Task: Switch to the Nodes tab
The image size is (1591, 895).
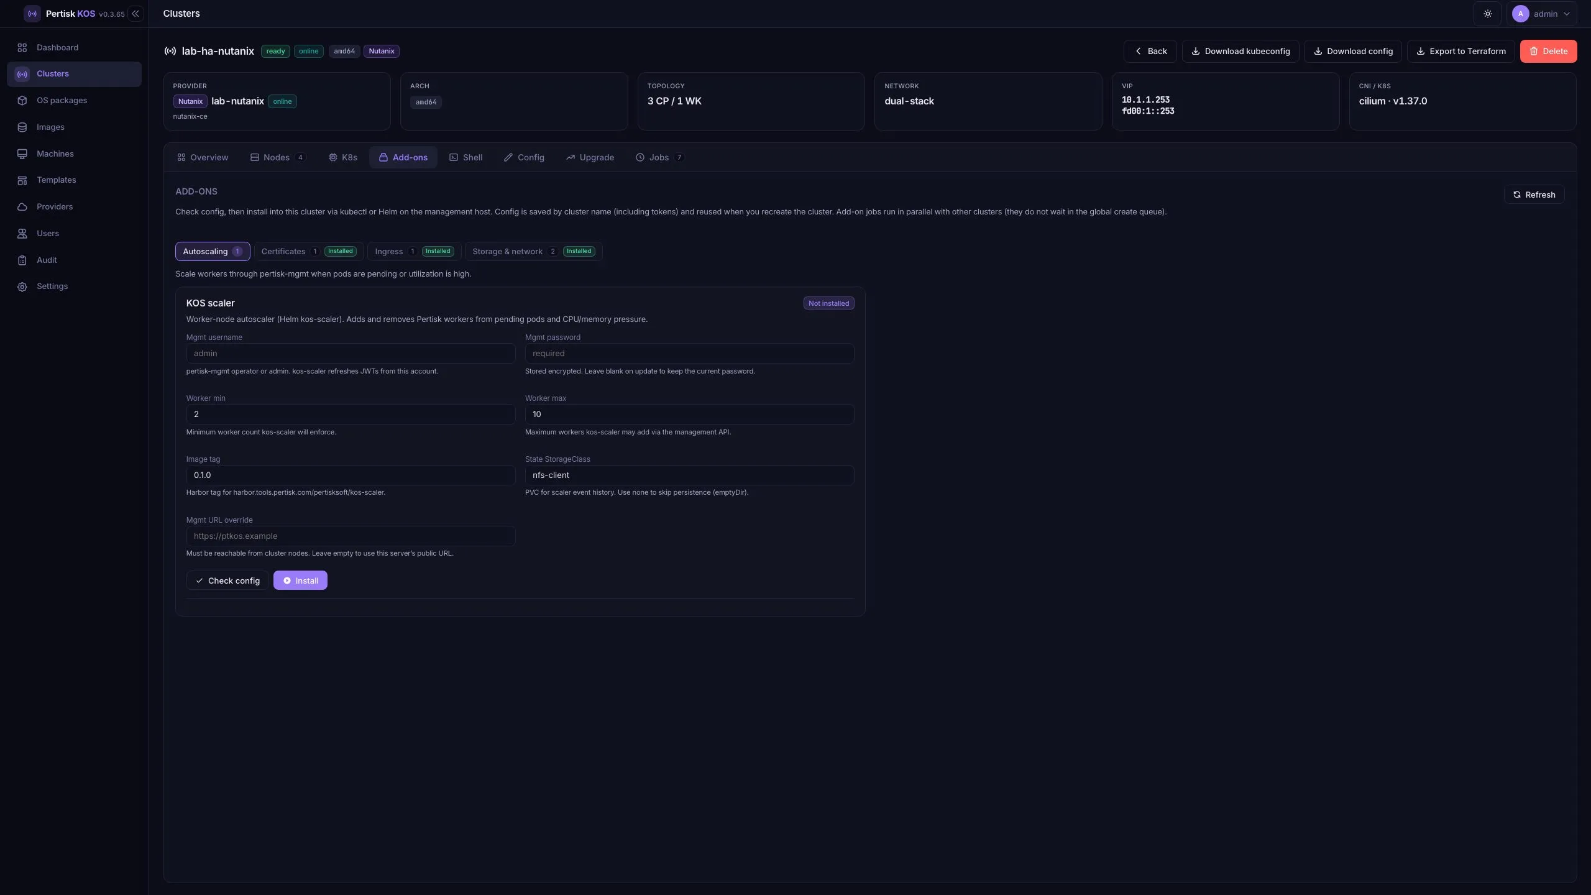Action: tap(278, 157)
